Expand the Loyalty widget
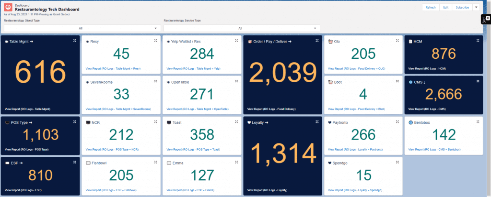This screenshot has width=491, height=197. 317,122
